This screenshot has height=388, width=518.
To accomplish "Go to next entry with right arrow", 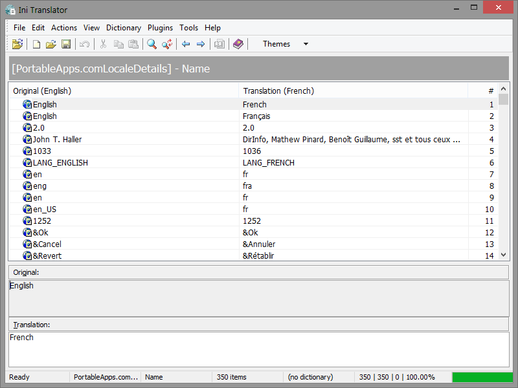I will pos(201,44).
